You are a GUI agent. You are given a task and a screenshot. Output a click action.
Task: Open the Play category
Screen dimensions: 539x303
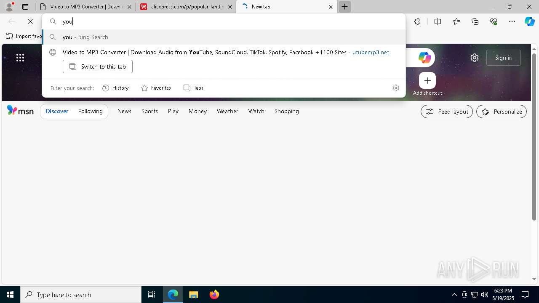pos(173,112)
